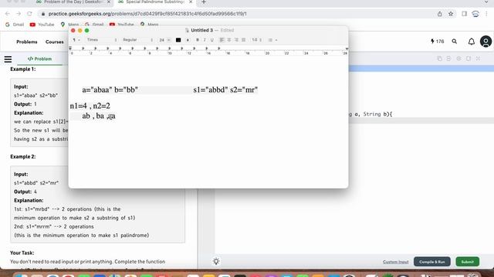Click the green Submit button
This screenshot has width=494, height=277.
[468, 262]
